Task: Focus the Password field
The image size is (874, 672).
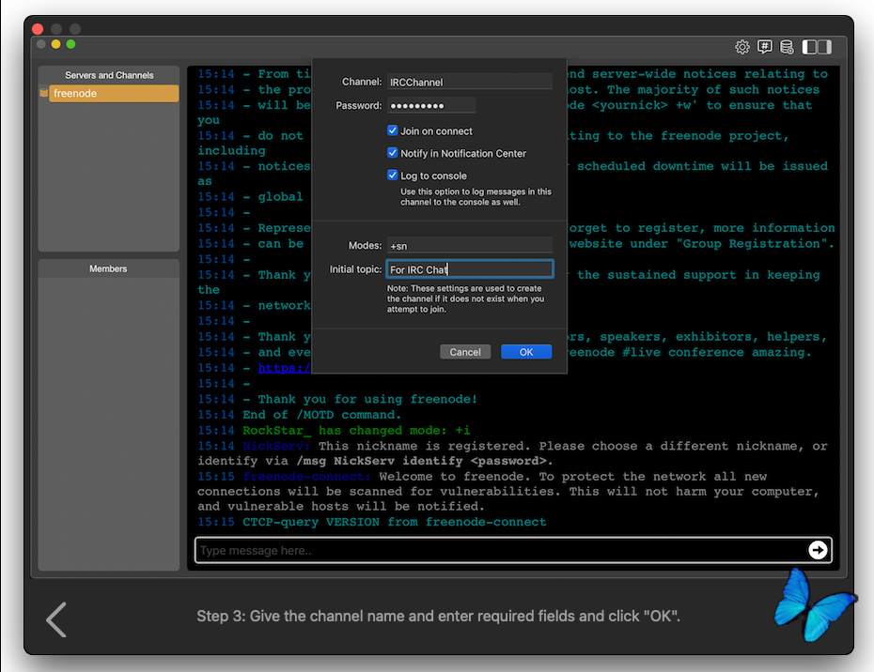Action: (430, 106)
